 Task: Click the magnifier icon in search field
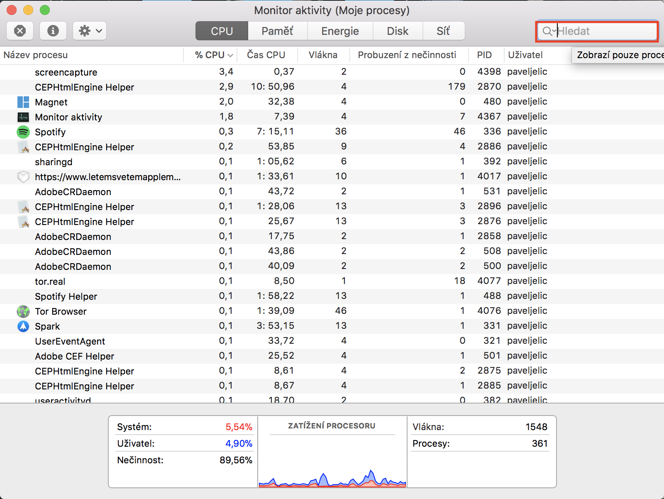pos(547,31)
